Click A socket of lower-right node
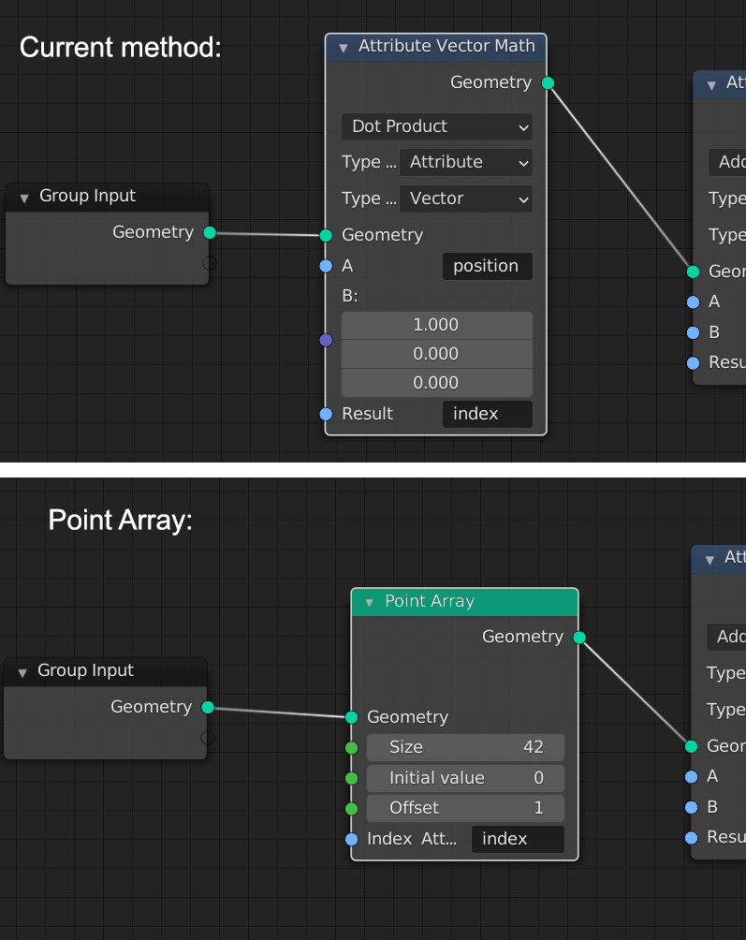Image resolution: width=746 pixels, height=940 pixels. pos(692,777)
